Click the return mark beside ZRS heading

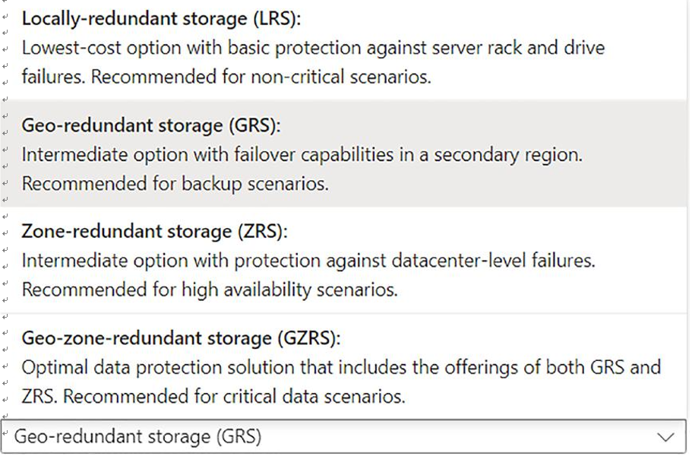click(5, 233)
